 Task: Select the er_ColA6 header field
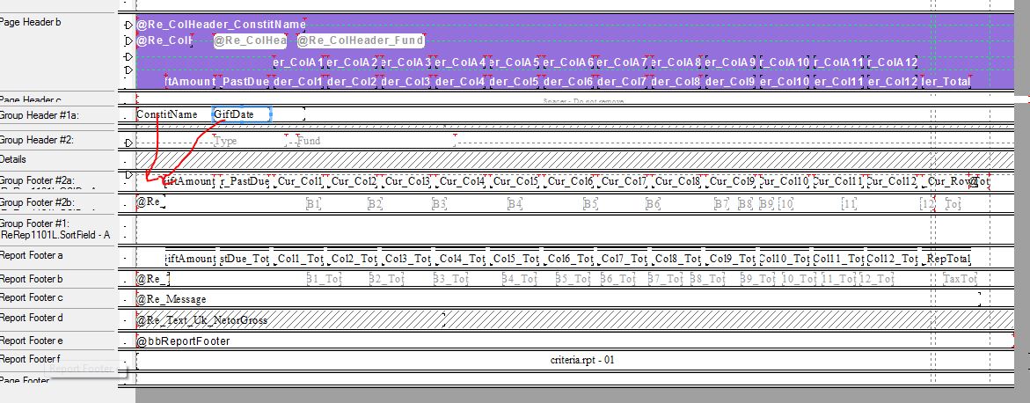[569, 62]
